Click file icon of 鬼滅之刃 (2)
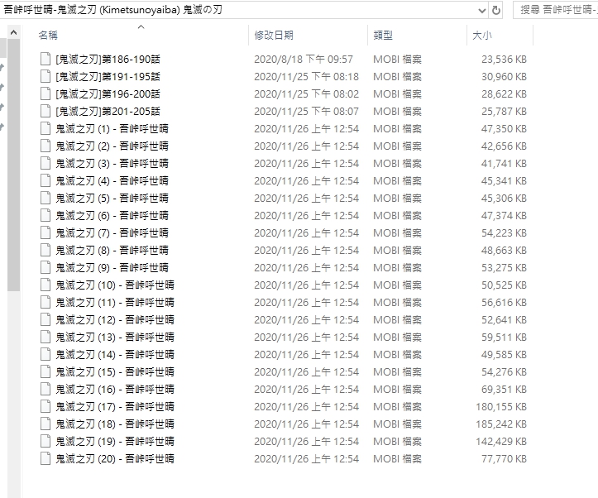 (x=45, y=146)
